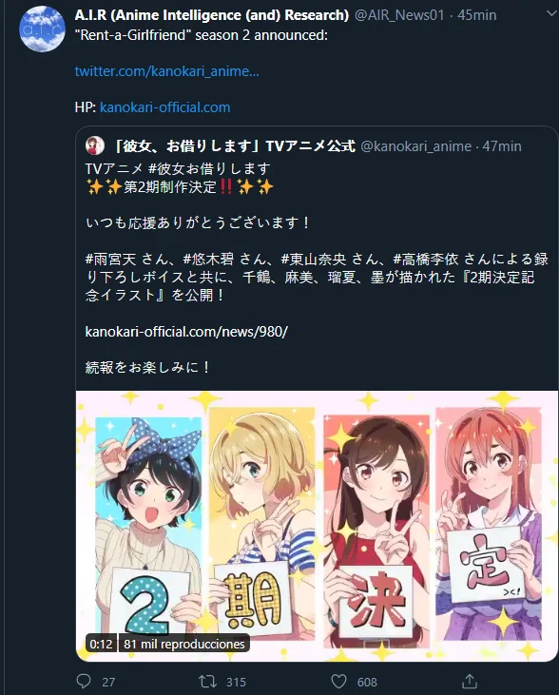Click the reply speech bubble icon
The width and height of the screenshot is (559, 695).
click(x=84, y=682)
